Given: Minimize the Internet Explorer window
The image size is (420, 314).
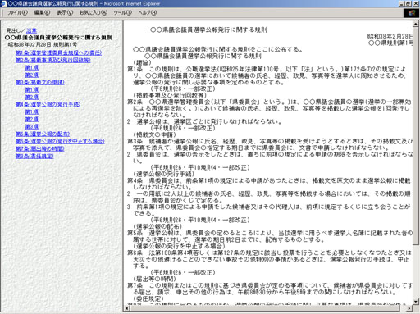Looking at the screenshot, I should 402,3.
